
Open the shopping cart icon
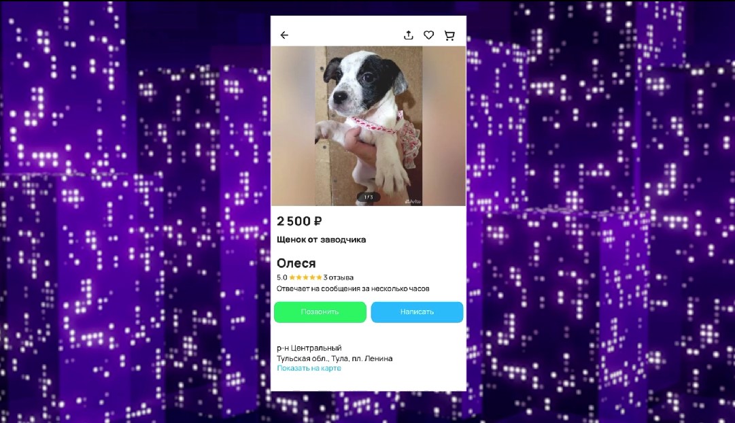449,35
